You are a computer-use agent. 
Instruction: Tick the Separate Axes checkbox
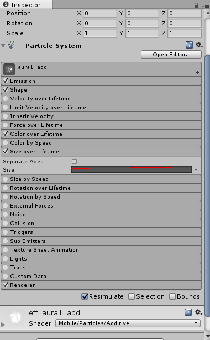click(74, 161)
